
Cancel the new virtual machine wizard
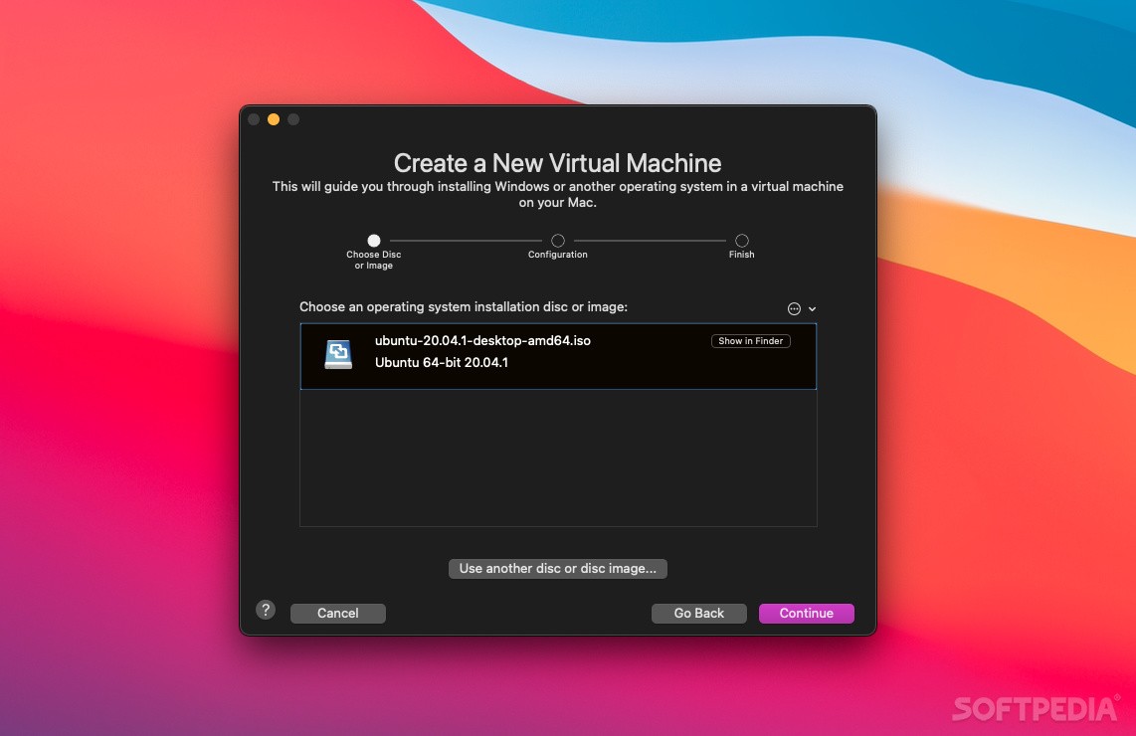click(x=337, y=613)
